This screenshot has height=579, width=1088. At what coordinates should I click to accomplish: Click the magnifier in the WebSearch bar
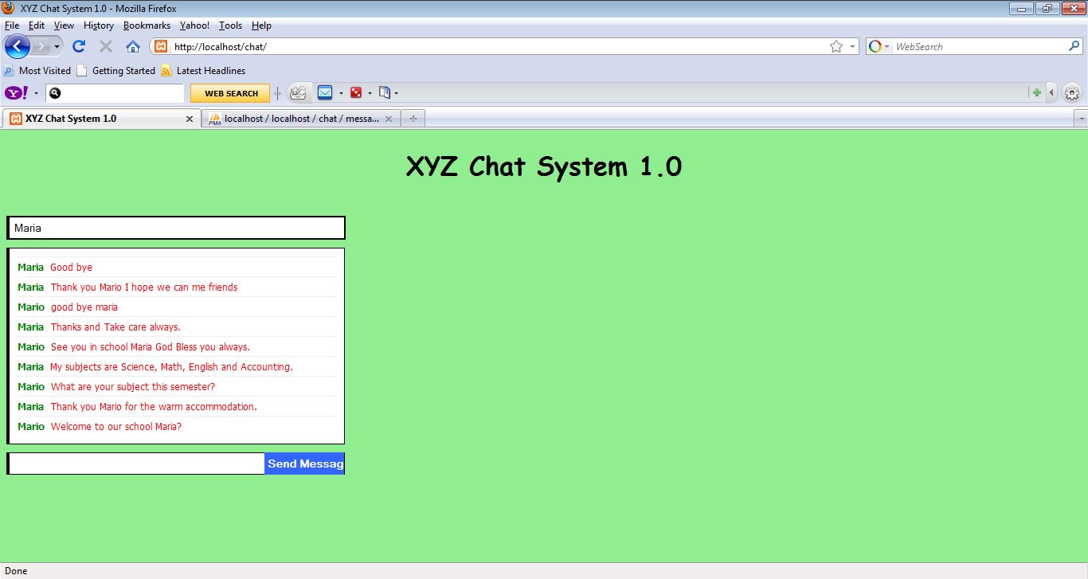click(1074, 45)
